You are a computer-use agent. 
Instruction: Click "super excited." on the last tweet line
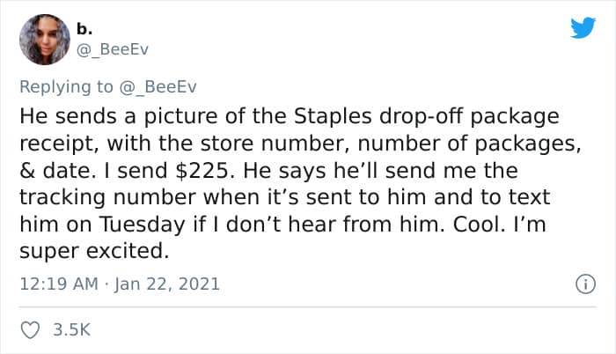[x=92, y=251]
